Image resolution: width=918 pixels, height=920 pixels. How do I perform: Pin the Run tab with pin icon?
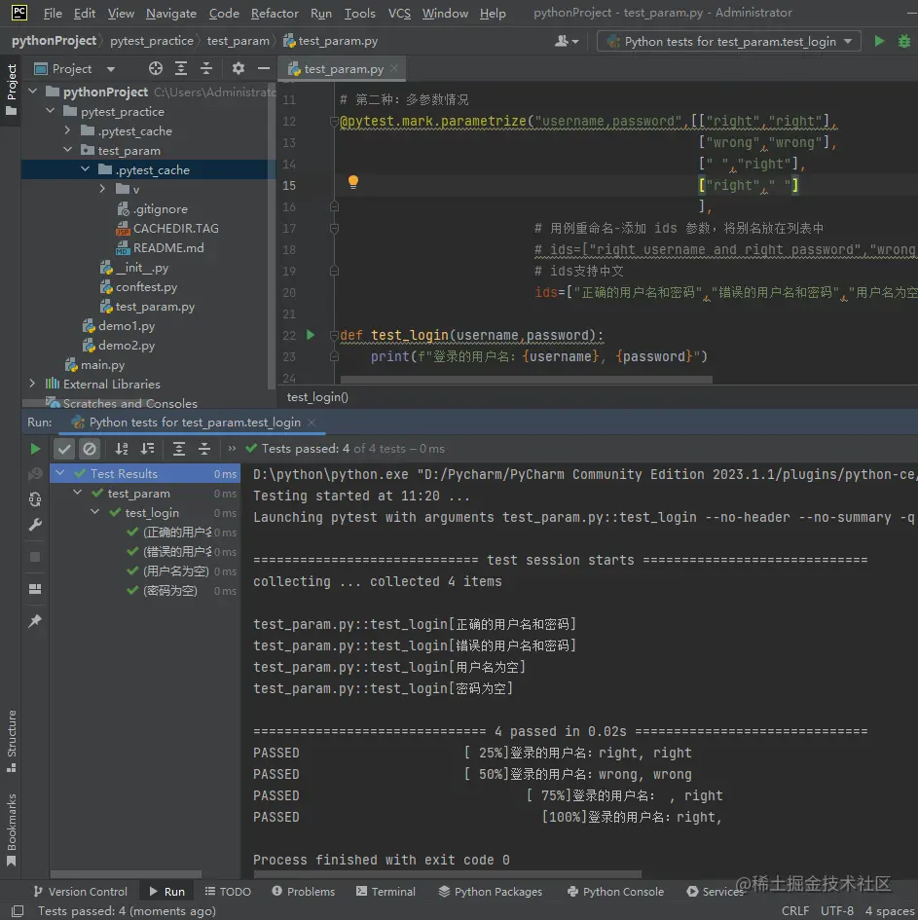click(35, 621)
